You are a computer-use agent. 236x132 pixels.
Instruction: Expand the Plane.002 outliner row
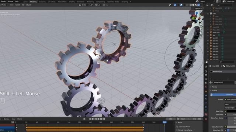208,33
